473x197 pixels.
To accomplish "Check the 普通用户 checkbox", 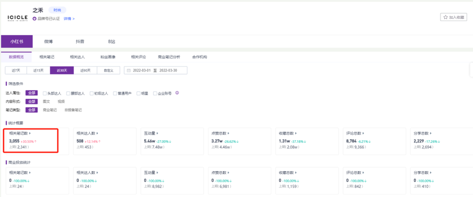I will pyautogui.click(x=115, y=93).
